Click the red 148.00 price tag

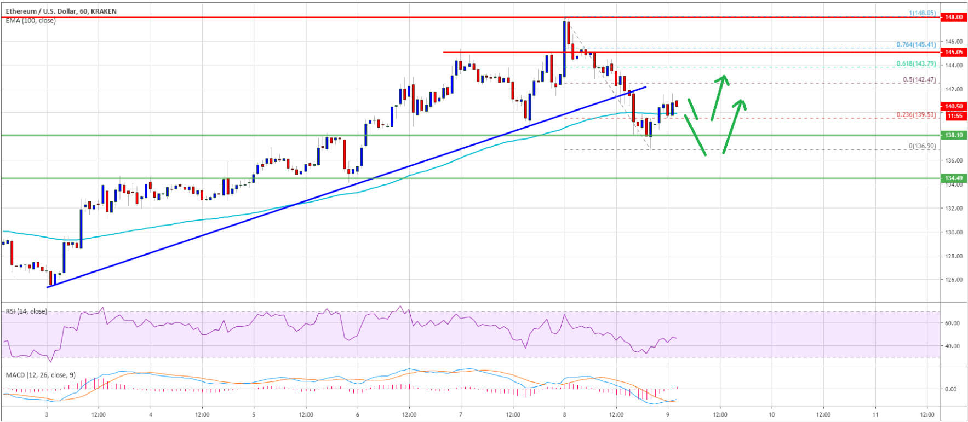tap(954, 18)
